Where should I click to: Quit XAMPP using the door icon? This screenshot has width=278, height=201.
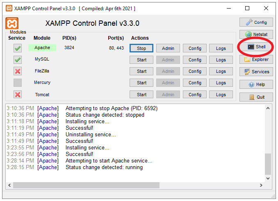tap(256, 97)
